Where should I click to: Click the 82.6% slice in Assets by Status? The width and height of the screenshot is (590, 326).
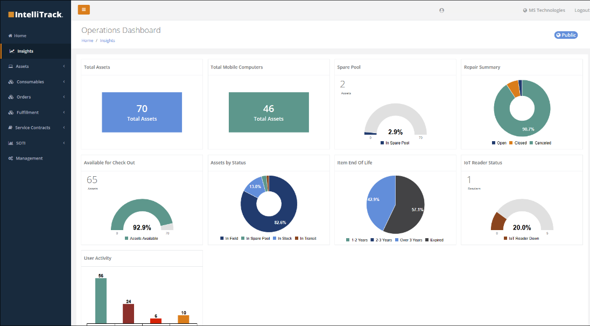point(280,223)
